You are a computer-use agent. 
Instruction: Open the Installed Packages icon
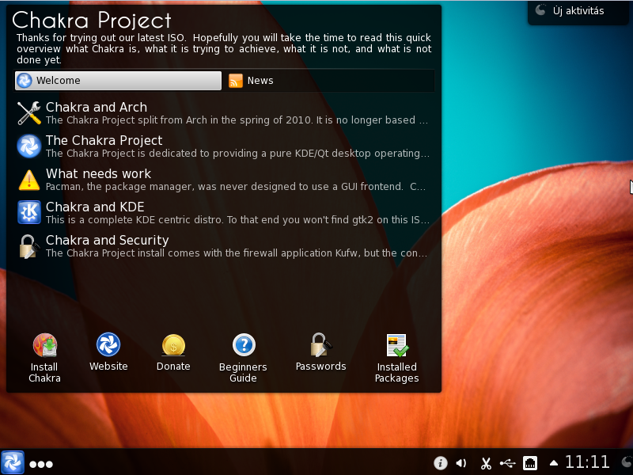[397, 345]
